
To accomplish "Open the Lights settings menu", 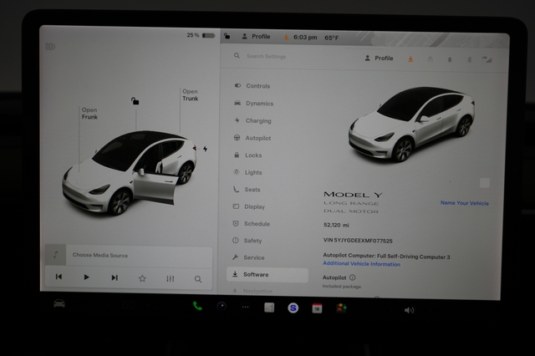I will [247, 172].
